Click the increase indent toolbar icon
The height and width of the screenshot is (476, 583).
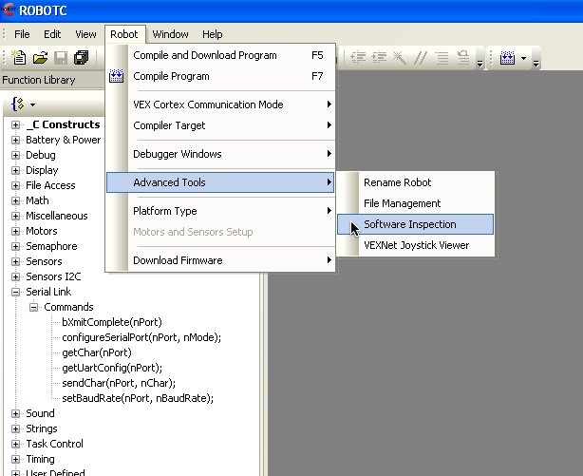[x=379, y=58]
